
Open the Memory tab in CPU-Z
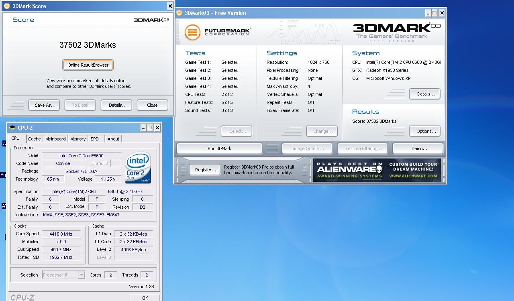coord(78,139)
